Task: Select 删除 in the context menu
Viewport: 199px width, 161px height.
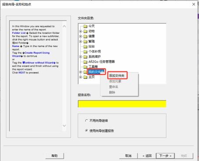Action: pyautogui.click(x=112, y=92)
